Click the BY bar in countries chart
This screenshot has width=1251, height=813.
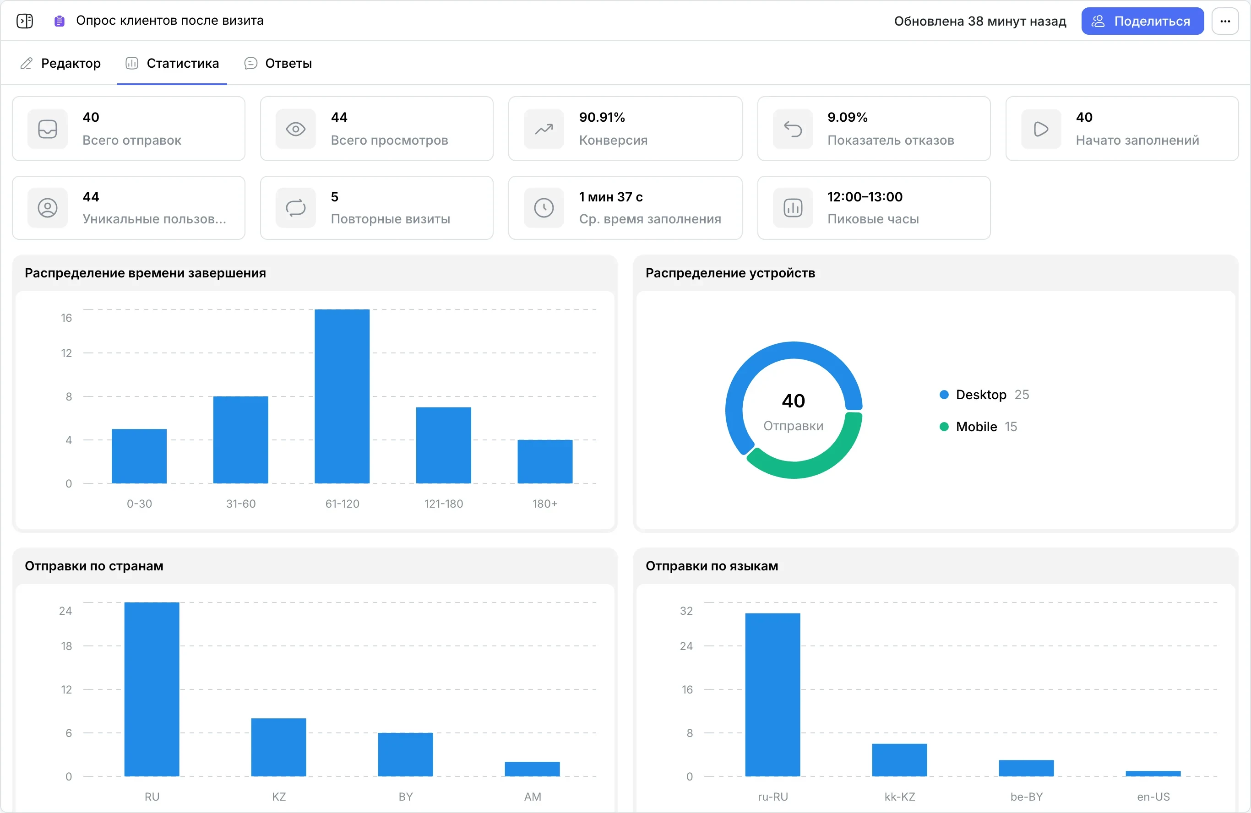pyautogui.click(x=405, y=754)
